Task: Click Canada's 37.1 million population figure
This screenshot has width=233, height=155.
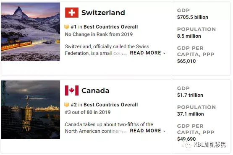Action: 191,114
